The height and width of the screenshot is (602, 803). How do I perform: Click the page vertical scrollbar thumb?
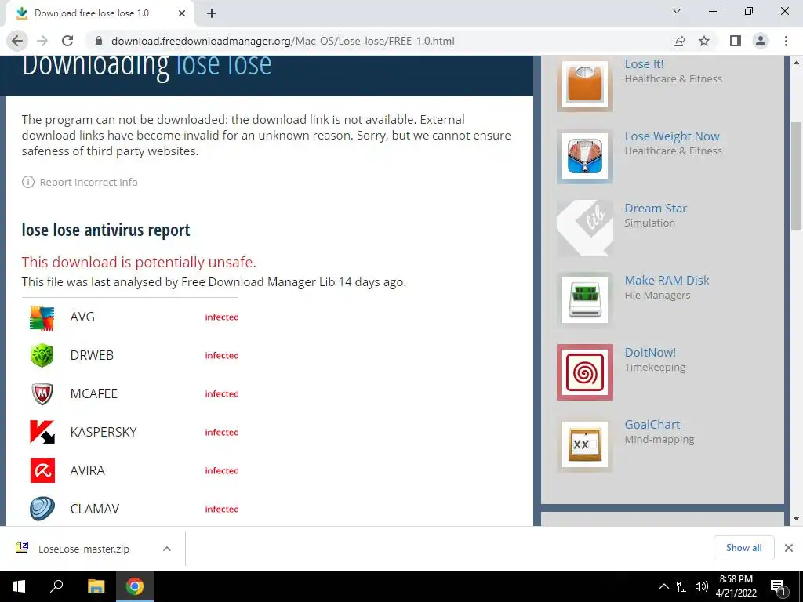click(797, 176)
